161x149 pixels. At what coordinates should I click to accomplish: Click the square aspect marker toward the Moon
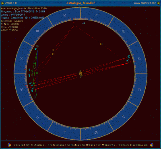click(x=101, y=44)
